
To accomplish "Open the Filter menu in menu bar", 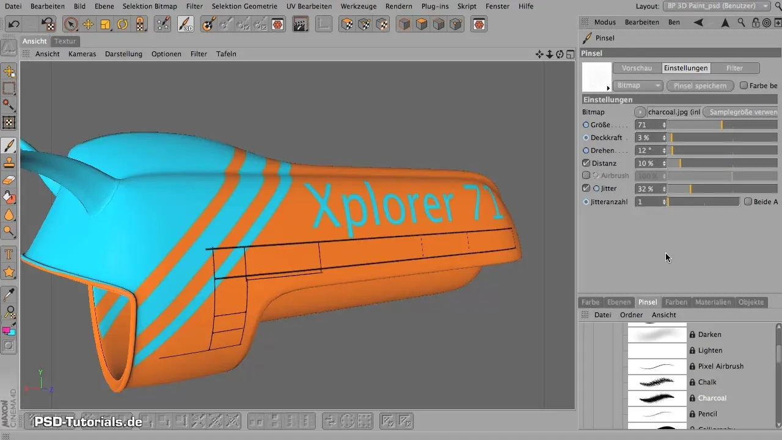I will pos(194,6).
